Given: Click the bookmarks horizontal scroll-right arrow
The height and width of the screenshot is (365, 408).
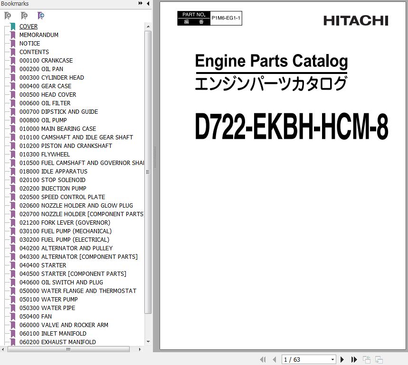Looking at the screenshot, I should click(x=140, y=349).
